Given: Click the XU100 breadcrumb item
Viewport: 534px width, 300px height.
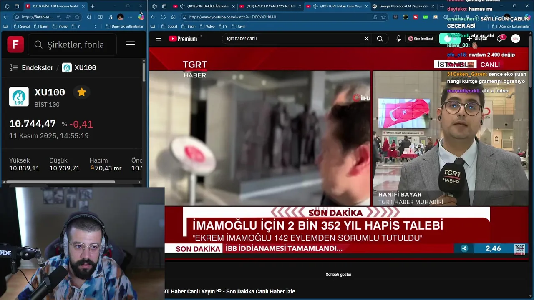Looking at the screenshot, I should click(x=79, y=67).
